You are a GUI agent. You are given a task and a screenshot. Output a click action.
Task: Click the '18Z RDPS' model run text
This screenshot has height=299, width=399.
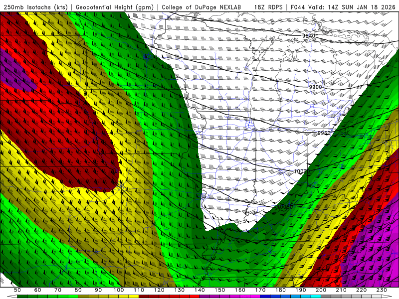coord(268,7)
